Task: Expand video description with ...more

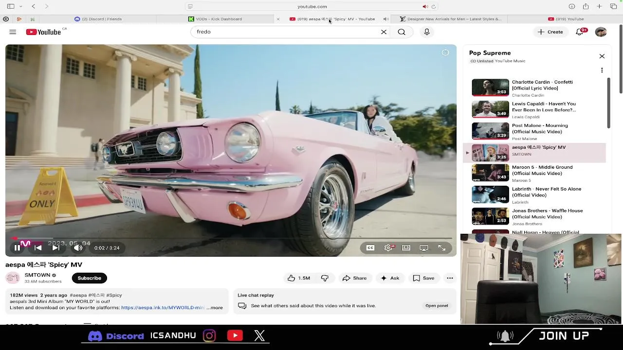Action: pyautogui.click(x=215, y=308)
